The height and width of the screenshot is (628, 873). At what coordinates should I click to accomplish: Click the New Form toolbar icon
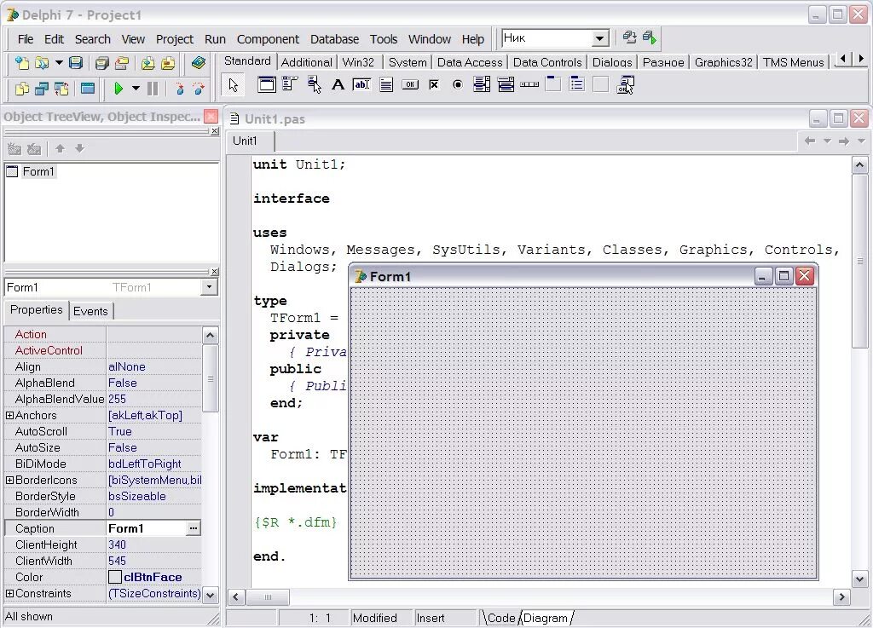[88, 89]
